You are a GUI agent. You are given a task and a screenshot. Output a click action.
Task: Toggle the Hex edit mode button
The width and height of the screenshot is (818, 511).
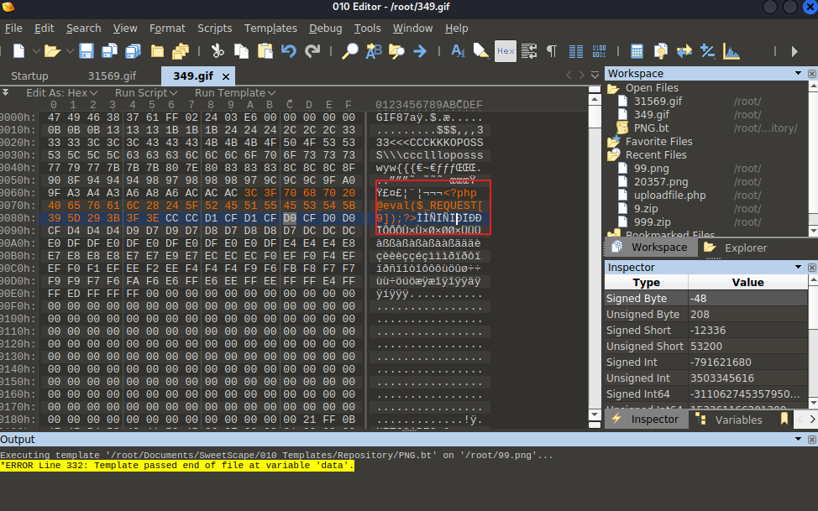506,51
